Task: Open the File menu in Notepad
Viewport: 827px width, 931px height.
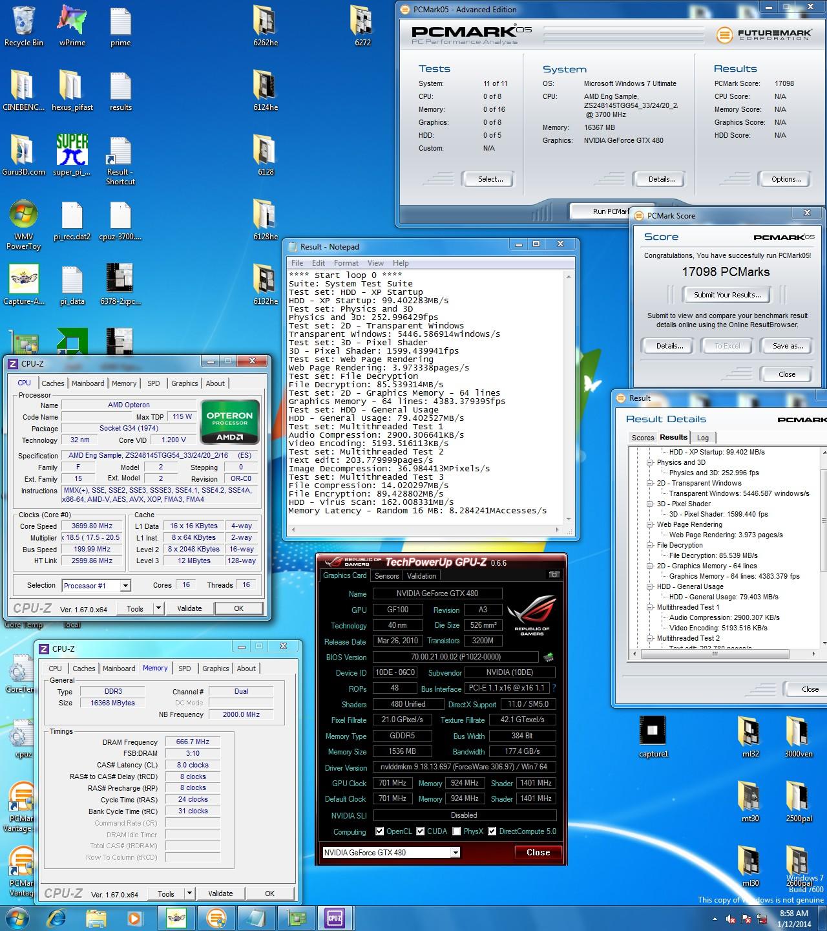Action: pos(297,263)
